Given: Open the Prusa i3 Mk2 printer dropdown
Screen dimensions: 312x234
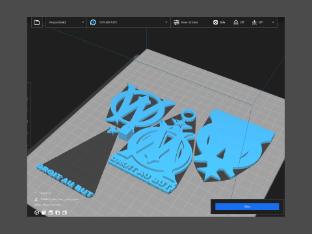Looking at the screenshot, I should coord(66,22).
